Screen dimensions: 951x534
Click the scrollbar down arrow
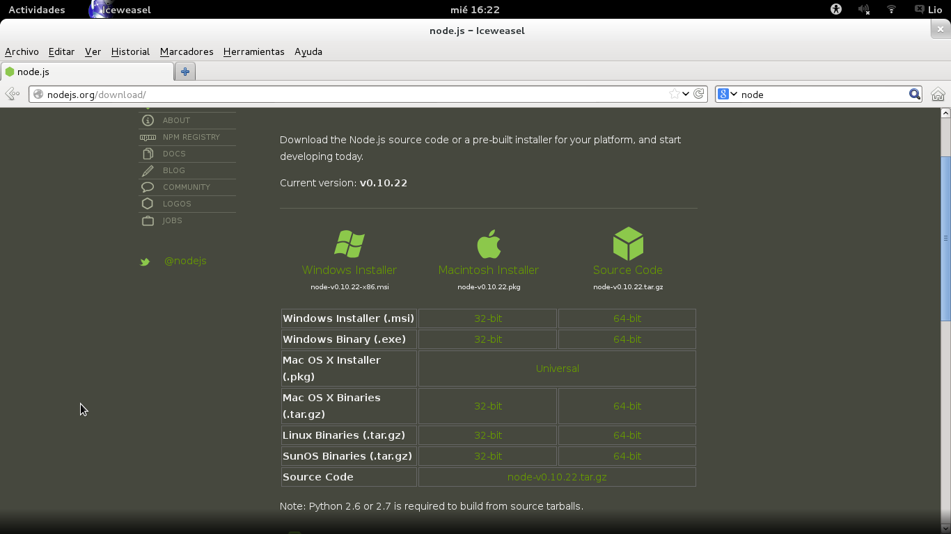(x=945, y=528)
